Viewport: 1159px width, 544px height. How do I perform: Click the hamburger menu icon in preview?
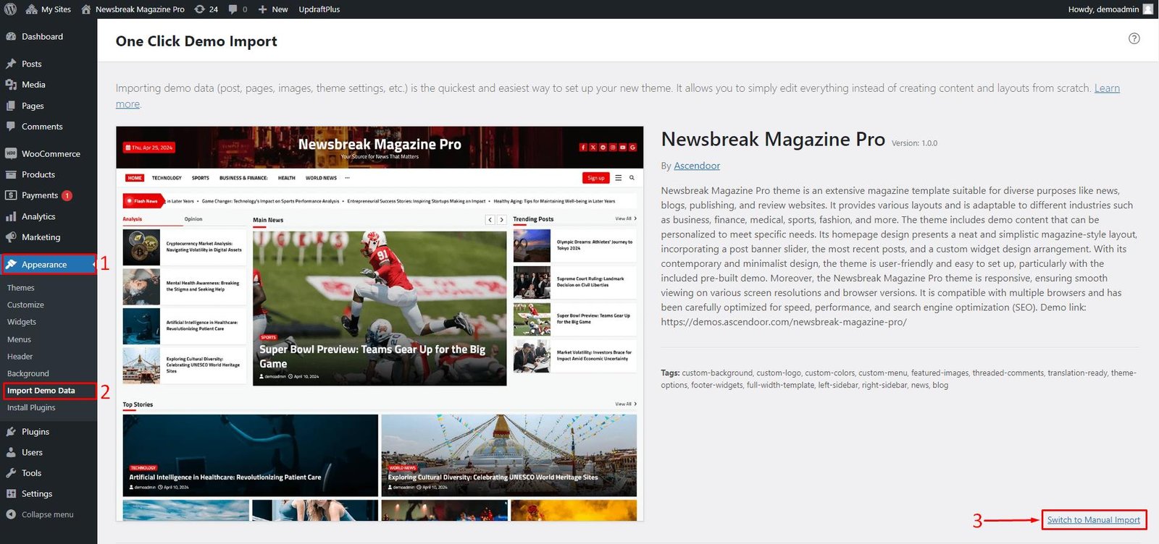(618, 178)
